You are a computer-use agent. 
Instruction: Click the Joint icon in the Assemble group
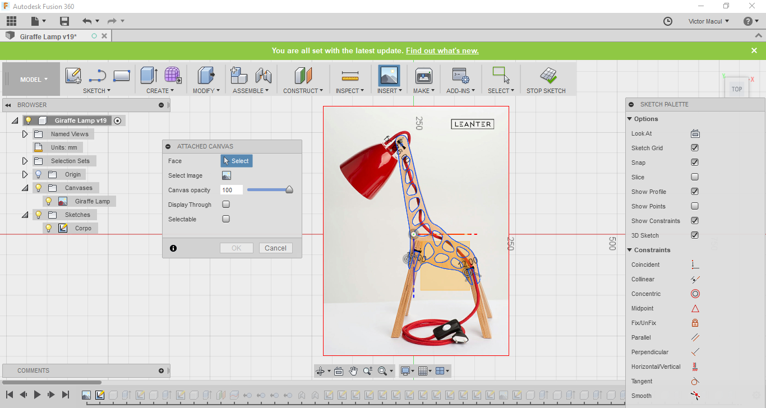tap(263, 75)
